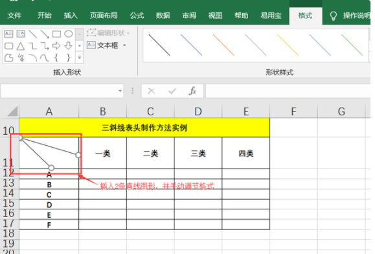Select the down block arrow shape
Screen dimensions: 375x254
point(69,46)
